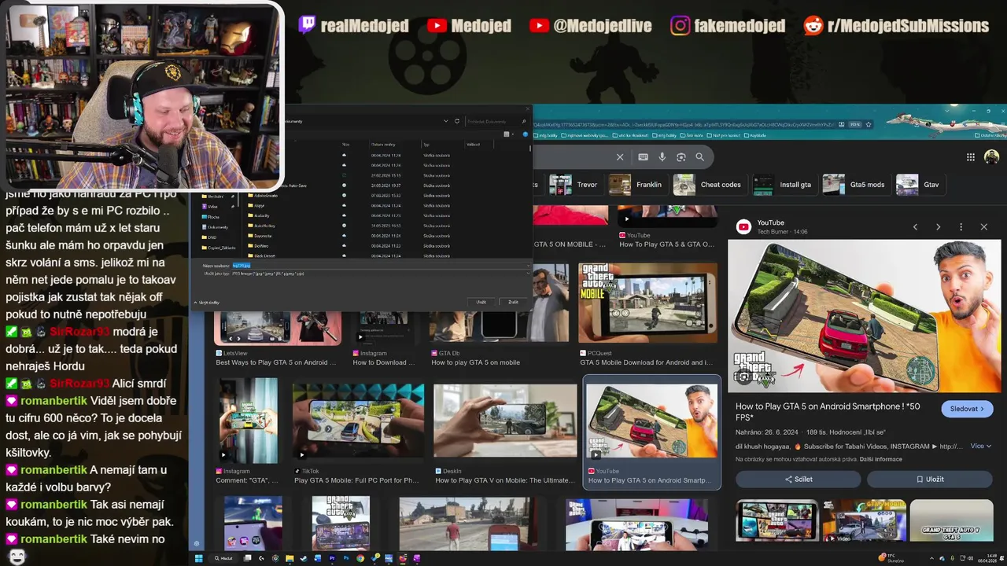Open the file type dropdown in save dialog
1007x566 pixels.
[x=380, y=273]
